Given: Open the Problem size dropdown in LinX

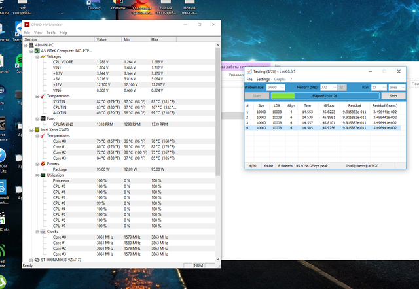Looking at the screenshot, I should point(282,87).
